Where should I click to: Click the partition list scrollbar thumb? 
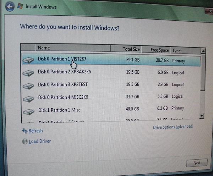click(x=203, y=72)
